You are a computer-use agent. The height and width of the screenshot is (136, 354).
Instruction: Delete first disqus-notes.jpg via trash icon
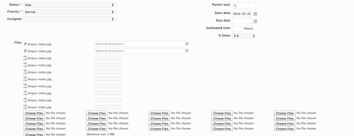(x=187, y=44)
